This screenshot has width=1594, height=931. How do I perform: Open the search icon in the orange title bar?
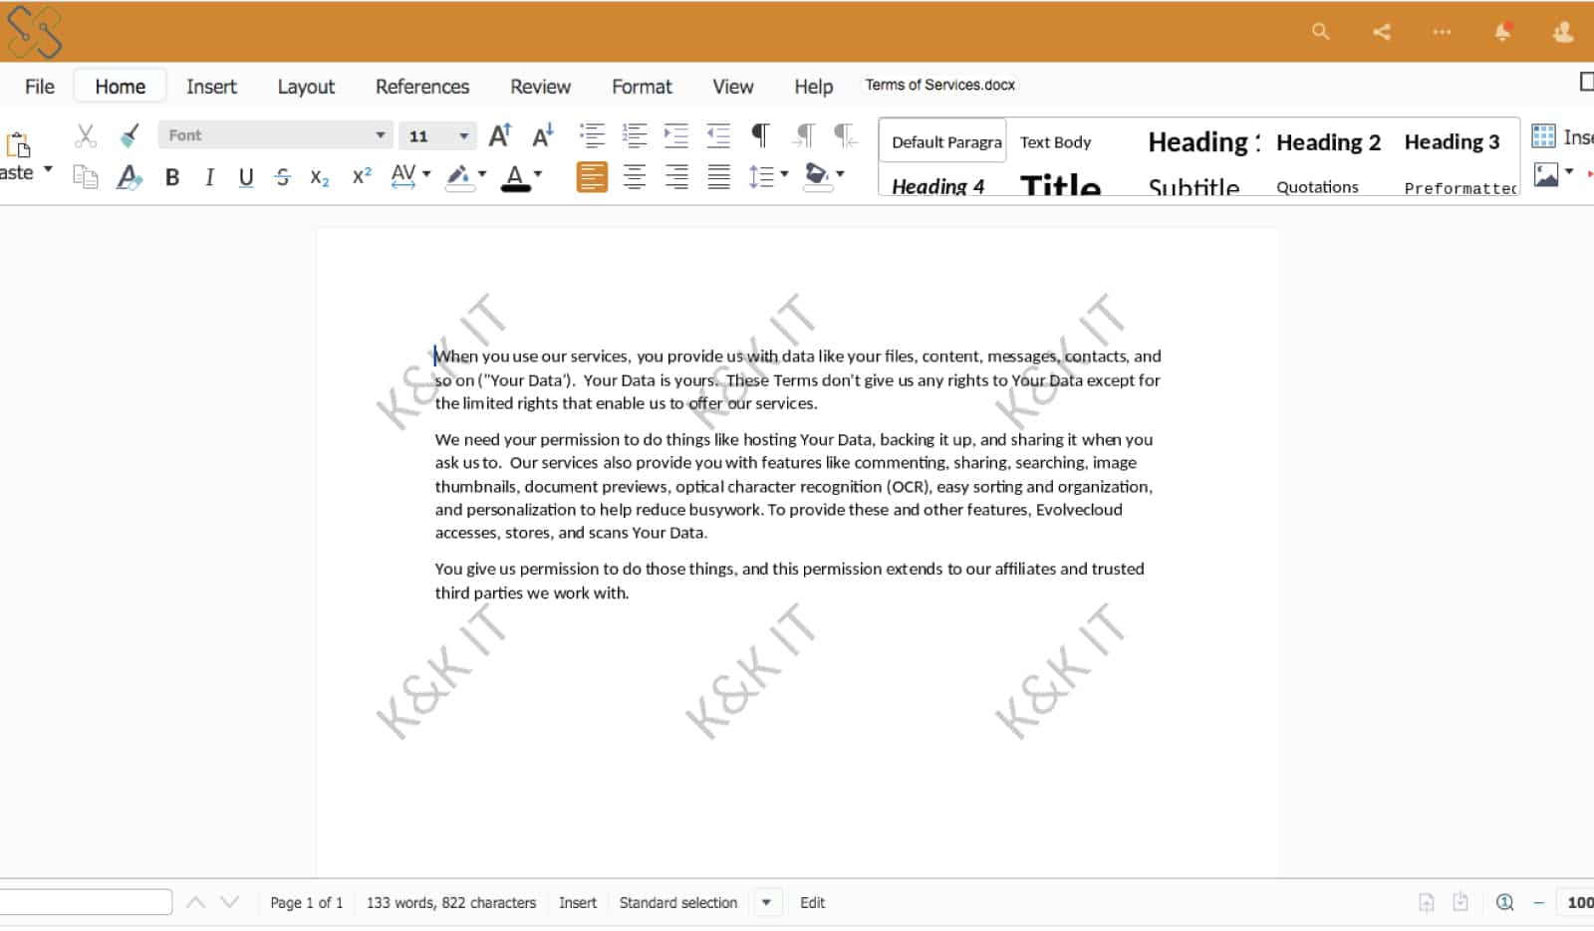pos(1319,31)
